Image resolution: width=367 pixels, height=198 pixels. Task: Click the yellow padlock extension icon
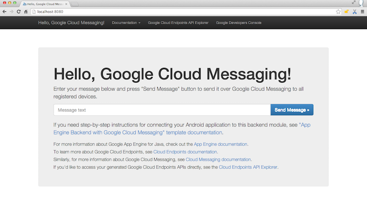[347, 11]
